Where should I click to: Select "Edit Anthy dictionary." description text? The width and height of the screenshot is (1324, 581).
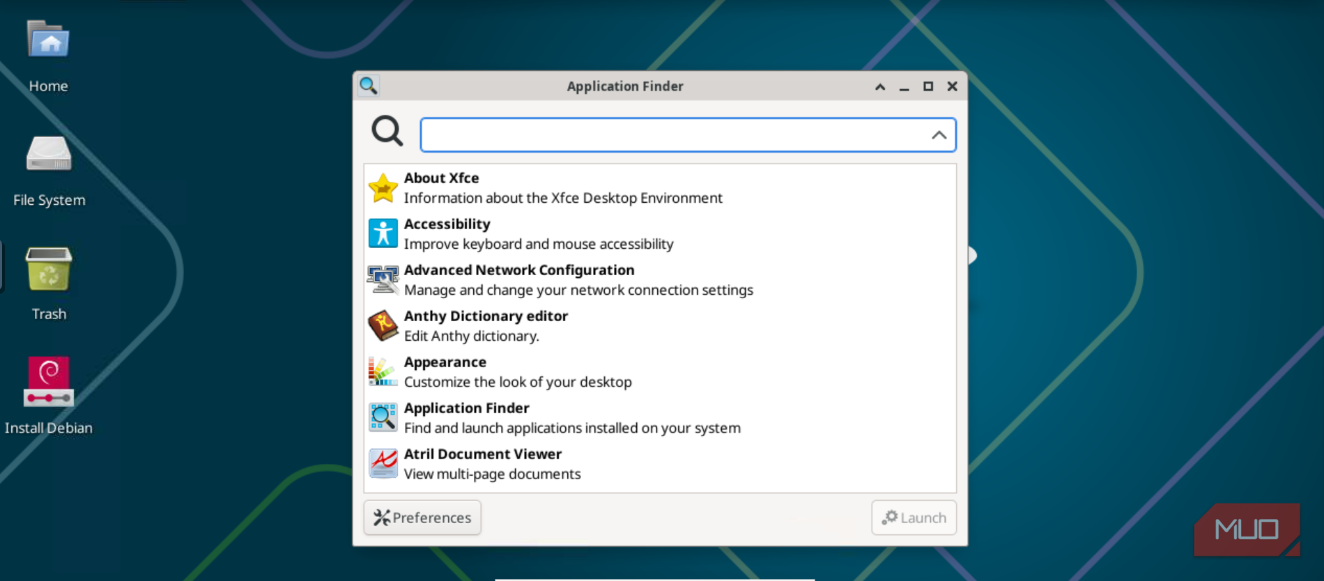pos(472,336)
